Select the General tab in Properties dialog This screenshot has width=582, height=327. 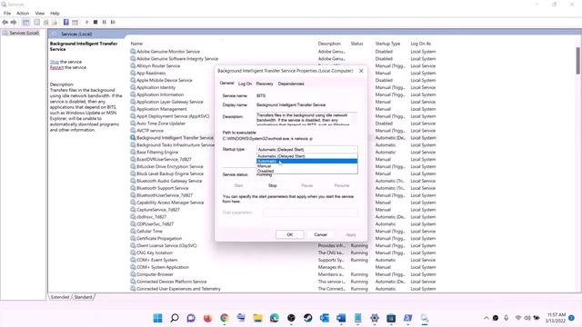pos(226,83)
